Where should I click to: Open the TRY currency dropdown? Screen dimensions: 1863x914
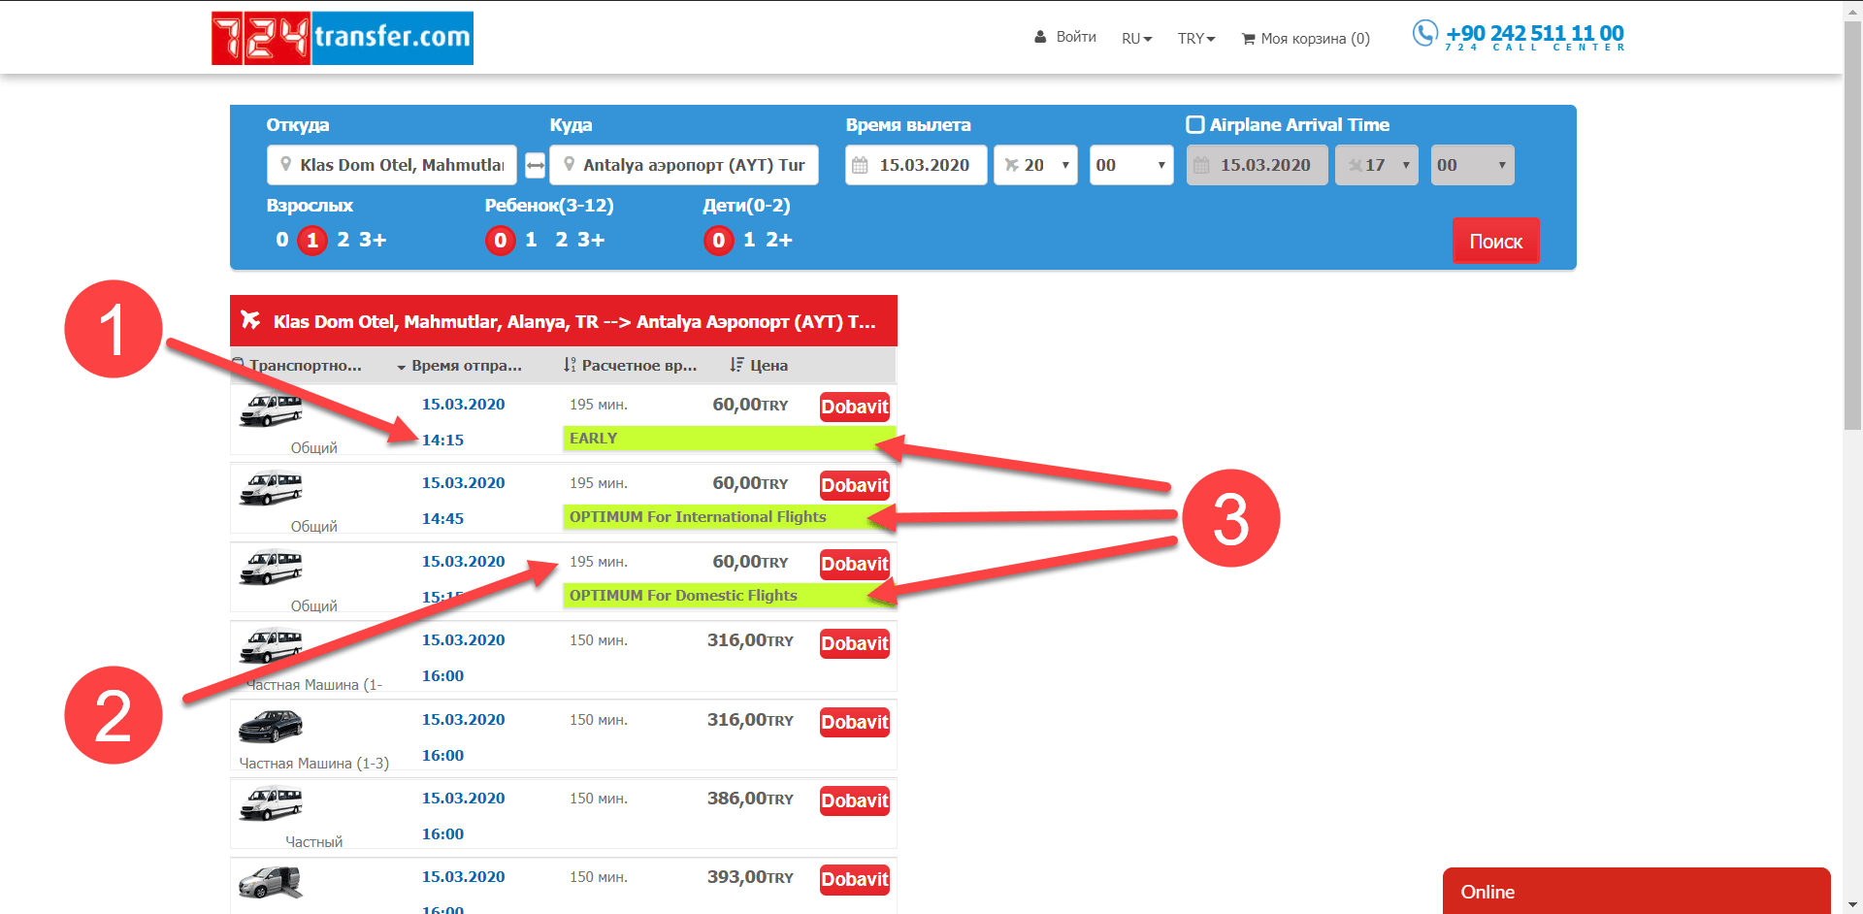pos(1195,39)
